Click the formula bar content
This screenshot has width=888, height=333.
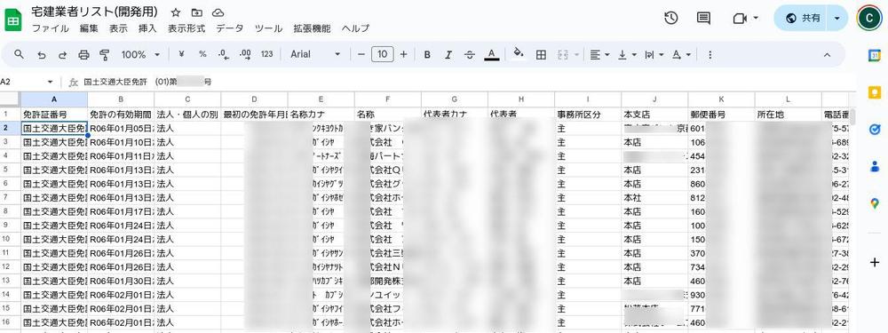[x=147, y=82]
